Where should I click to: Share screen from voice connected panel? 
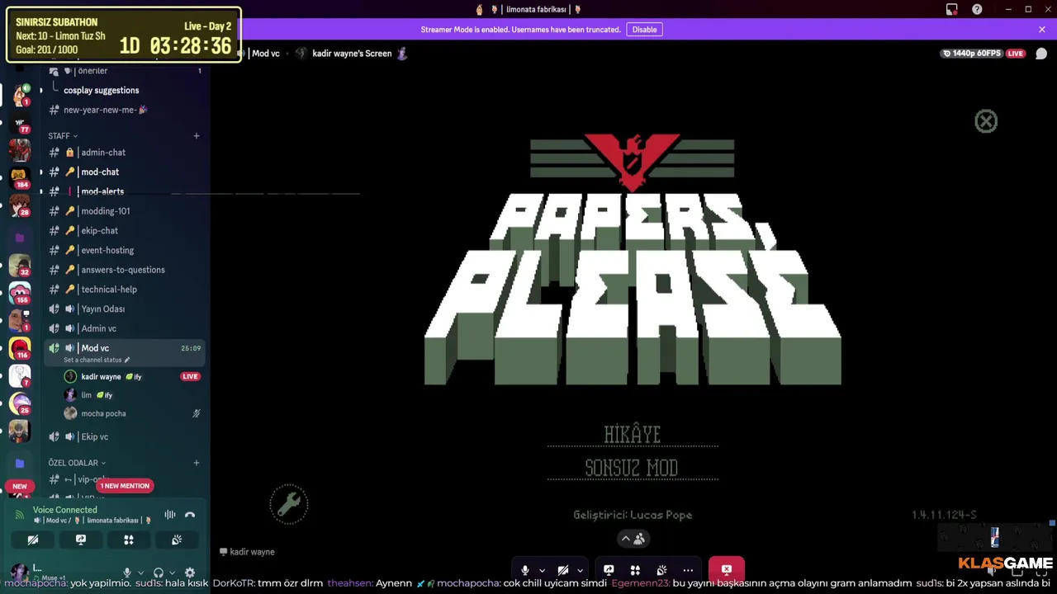[81, 540]
